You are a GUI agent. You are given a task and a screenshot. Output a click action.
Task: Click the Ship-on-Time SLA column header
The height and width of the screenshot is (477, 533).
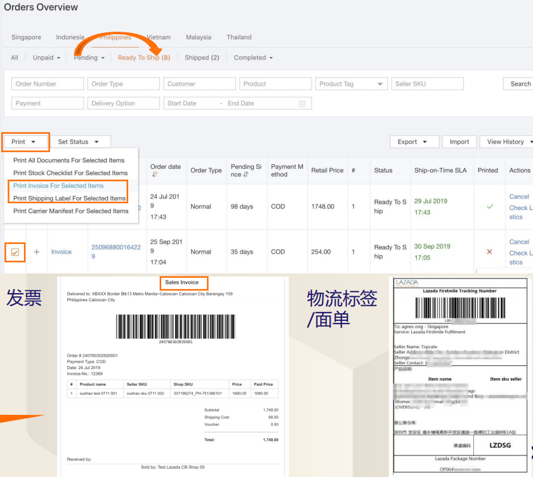(x=440, y=171)
